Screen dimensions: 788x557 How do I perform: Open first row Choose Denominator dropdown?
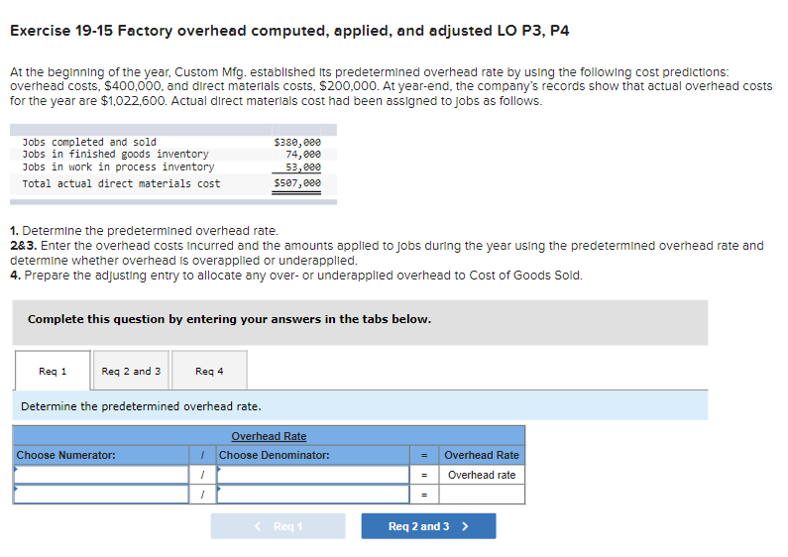point(313,475)
